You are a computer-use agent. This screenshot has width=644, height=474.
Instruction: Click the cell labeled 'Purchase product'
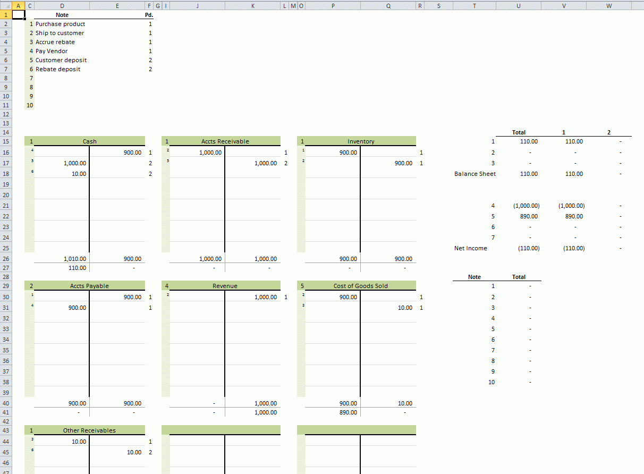point(60,23)
